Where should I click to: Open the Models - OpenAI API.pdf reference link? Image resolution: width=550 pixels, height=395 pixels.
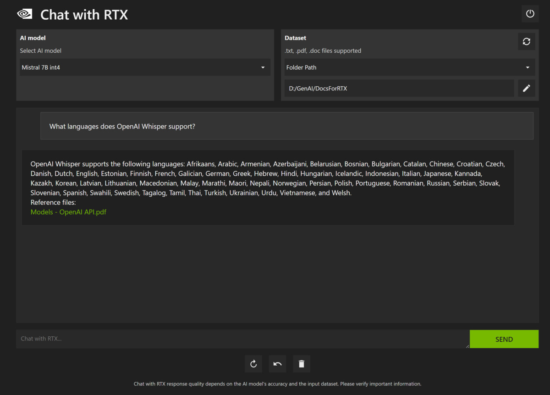[x=68, y=212]
